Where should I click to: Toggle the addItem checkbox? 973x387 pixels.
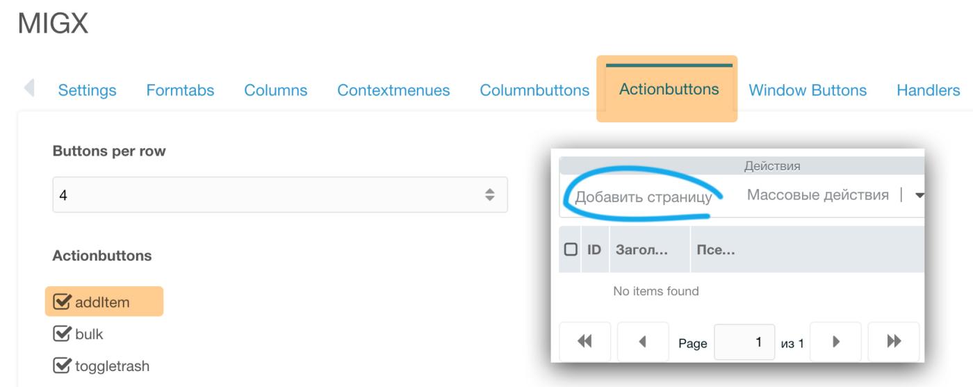pos(62,302)
